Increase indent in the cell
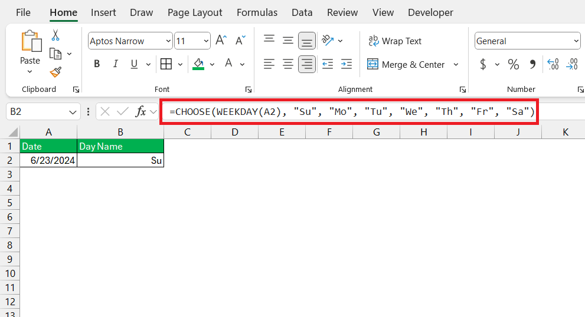This screenshot has height=317, width=585. point(347,64)
